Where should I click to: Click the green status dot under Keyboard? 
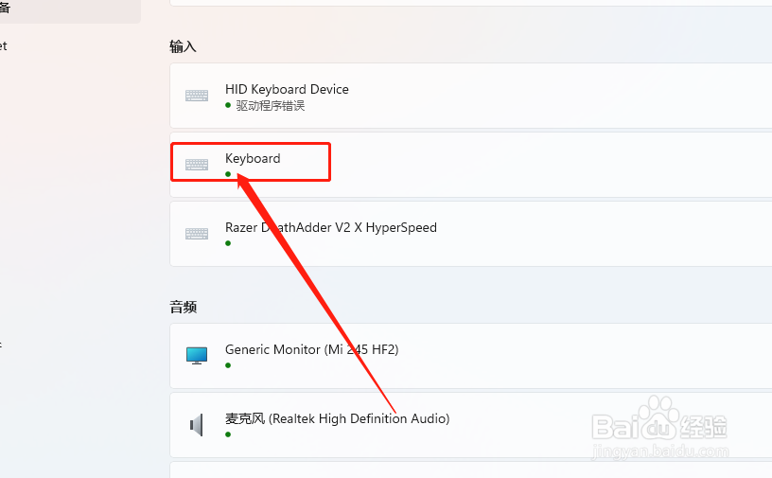click(228, 174)
